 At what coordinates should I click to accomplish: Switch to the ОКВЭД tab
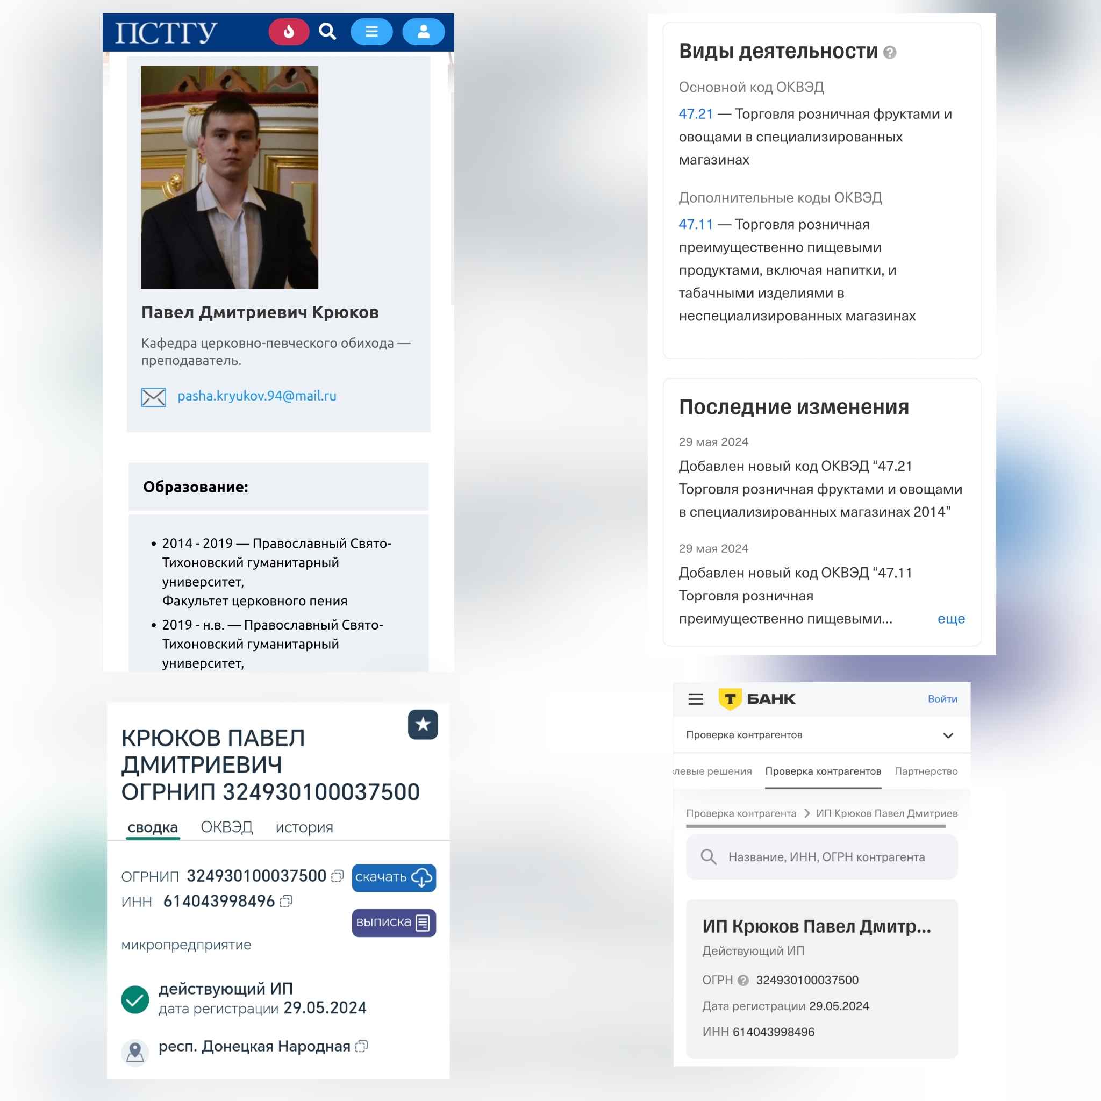click(x=227, y=827)
